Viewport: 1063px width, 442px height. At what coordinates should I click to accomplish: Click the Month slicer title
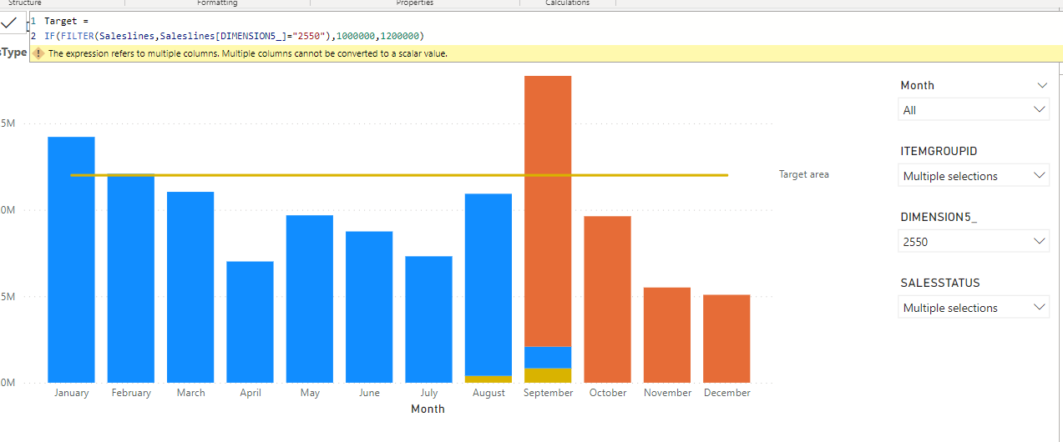917,85
